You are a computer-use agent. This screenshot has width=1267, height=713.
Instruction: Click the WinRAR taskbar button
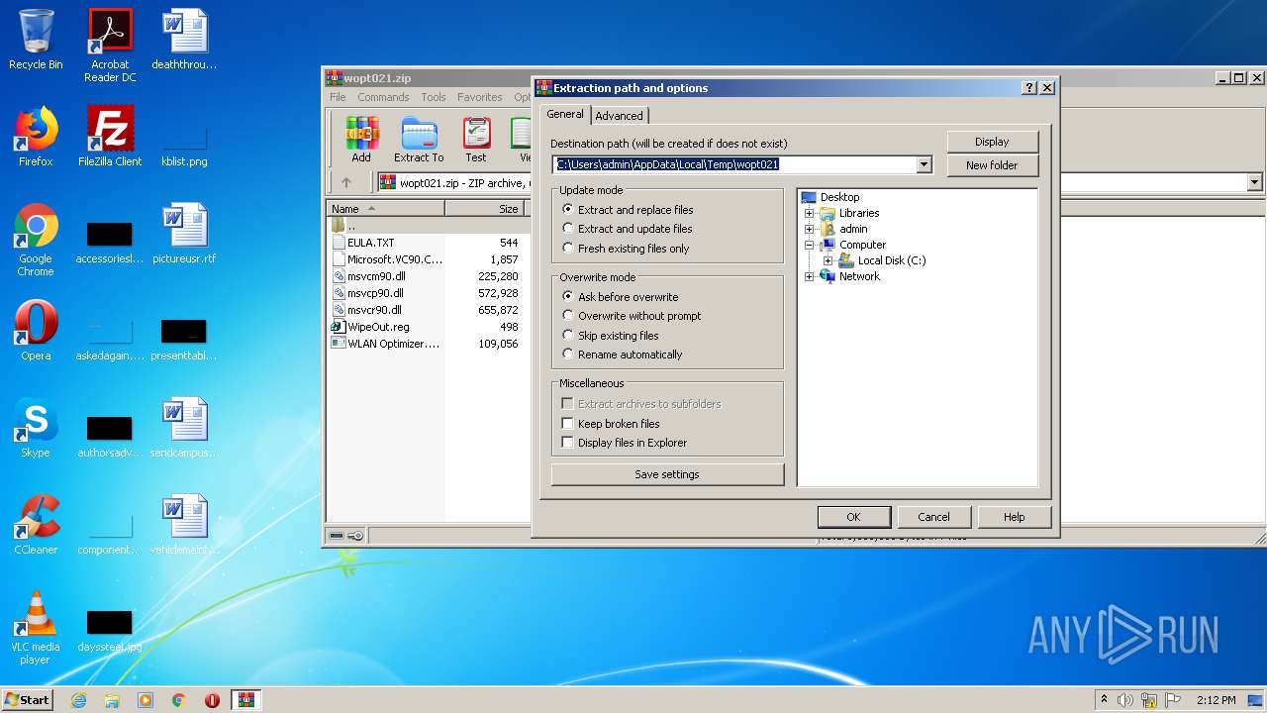pos(245,700)
